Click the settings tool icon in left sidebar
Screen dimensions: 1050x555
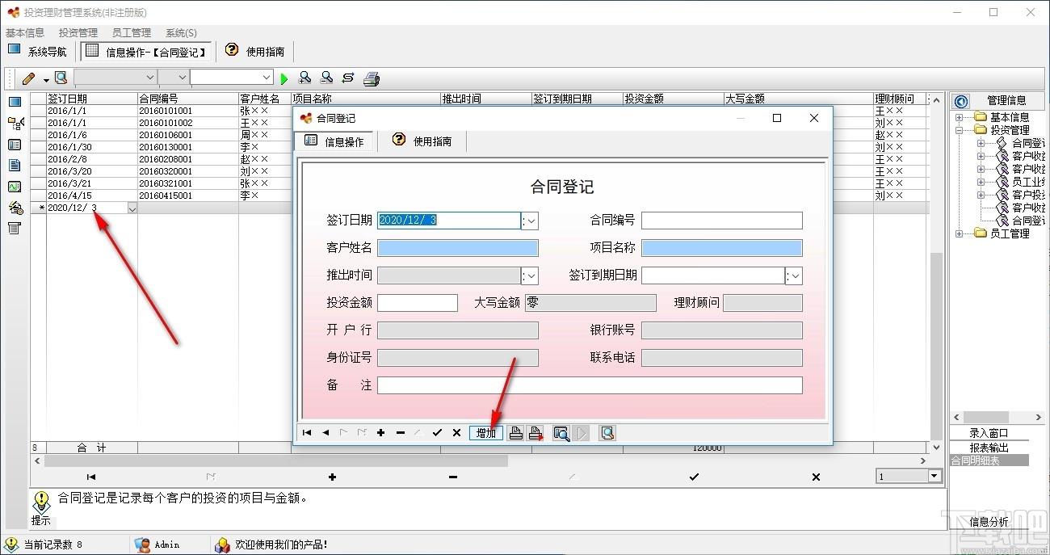[15, 208]
